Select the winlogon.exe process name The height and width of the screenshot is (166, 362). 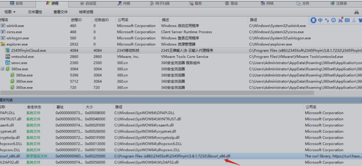[18, 38]
